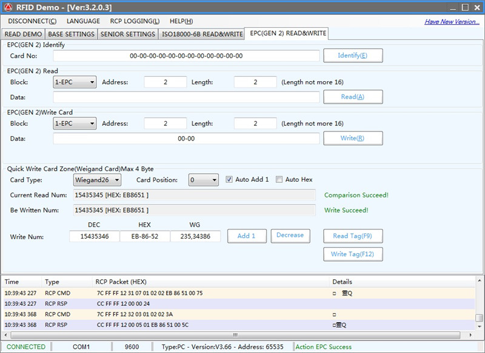Open the HELP menu

[181, 21]
